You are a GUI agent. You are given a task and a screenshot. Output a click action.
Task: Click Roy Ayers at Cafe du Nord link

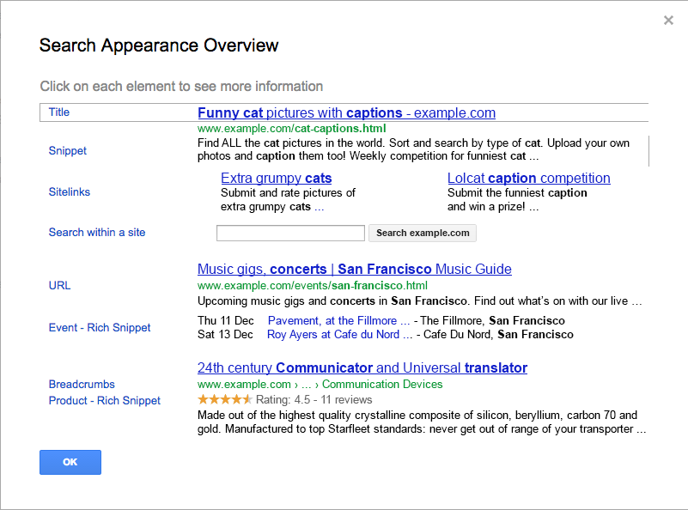tap(333, 335)
